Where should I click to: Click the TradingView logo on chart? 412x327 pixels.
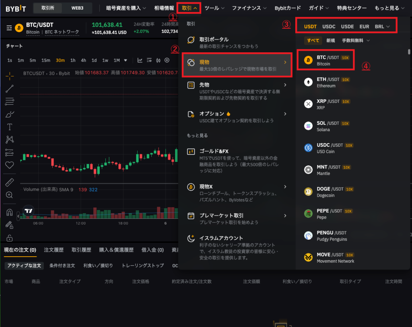pyautogui.click(x=29, y=210)
